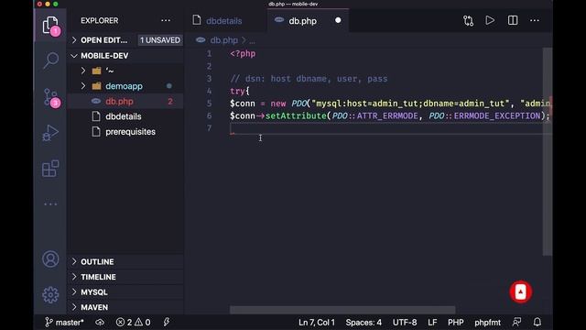Open the feedback icon in status bar

point(516,322)
